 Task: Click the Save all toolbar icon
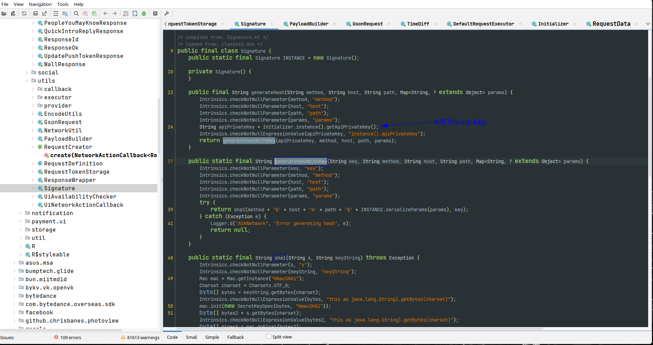click(36, 13)
